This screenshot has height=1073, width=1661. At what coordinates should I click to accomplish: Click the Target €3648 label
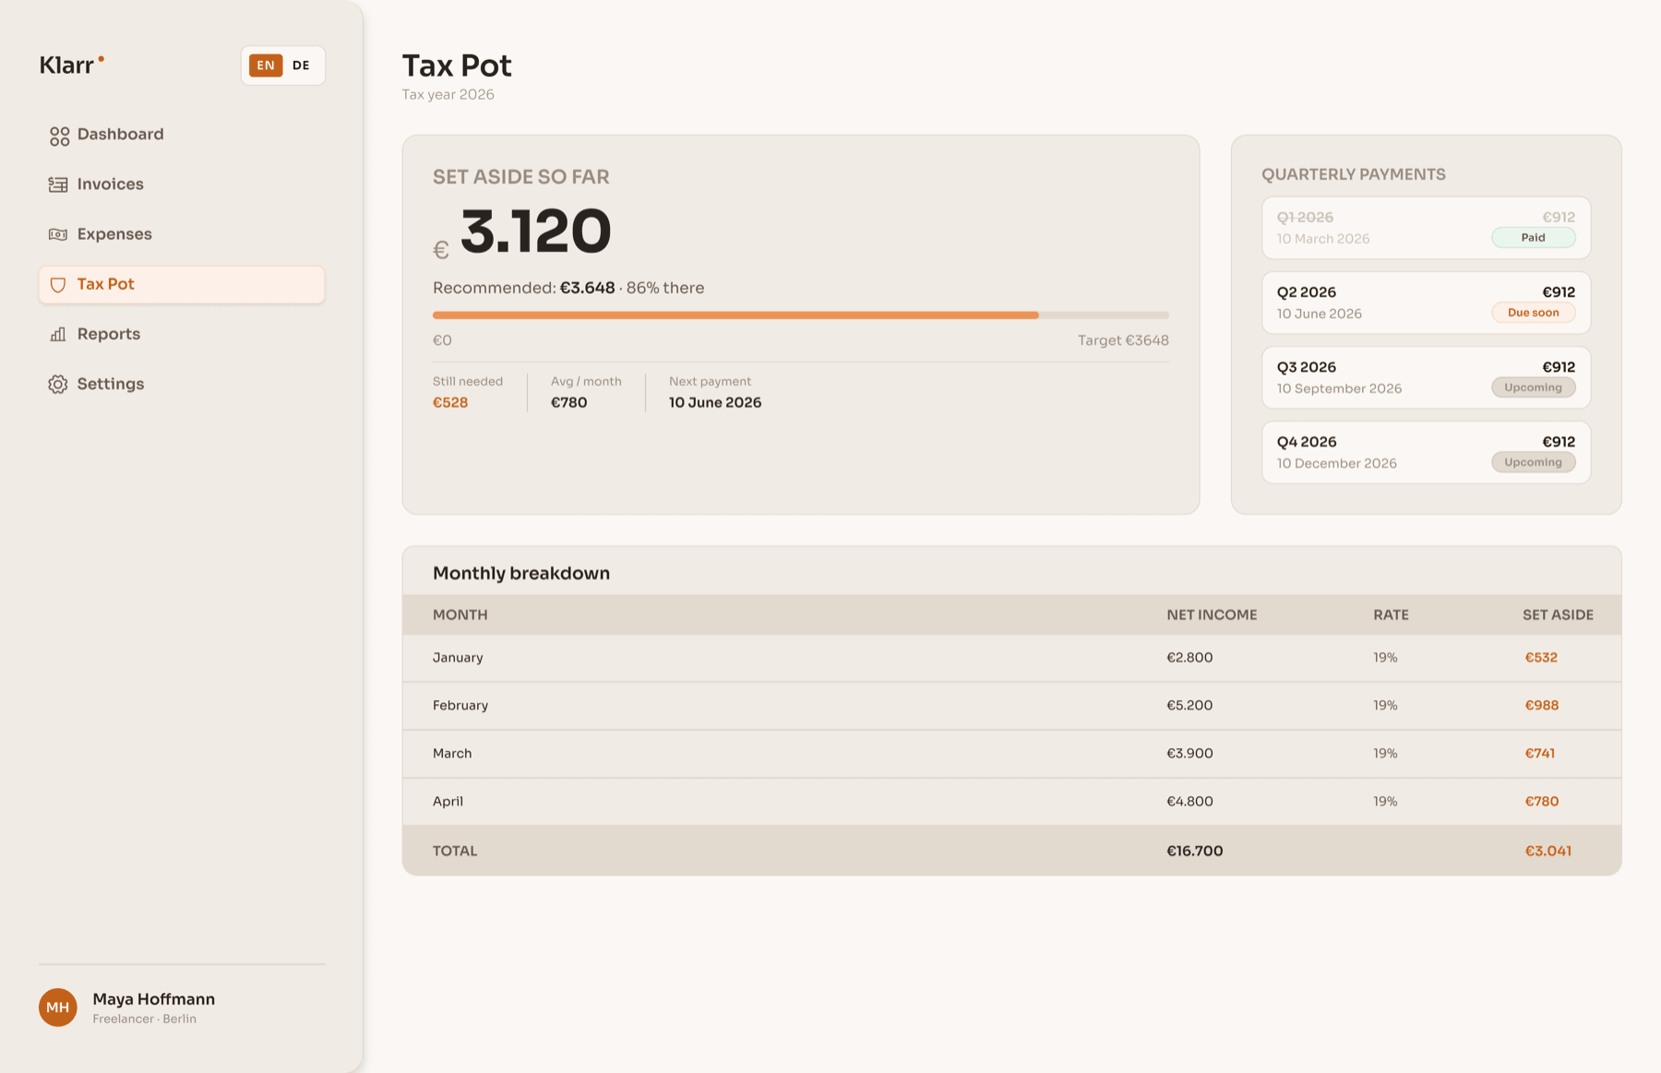[1123, 340]
